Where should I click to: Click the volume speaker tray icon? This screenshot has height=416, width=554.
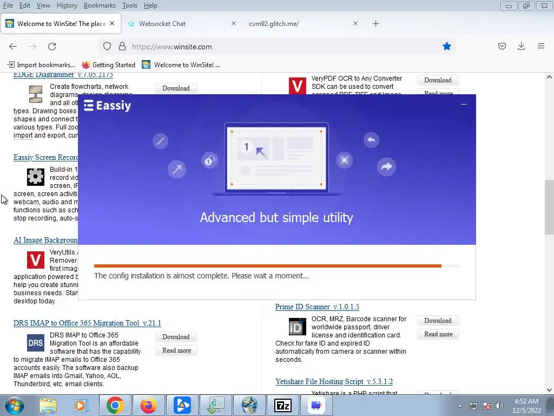tap(499, 406)
